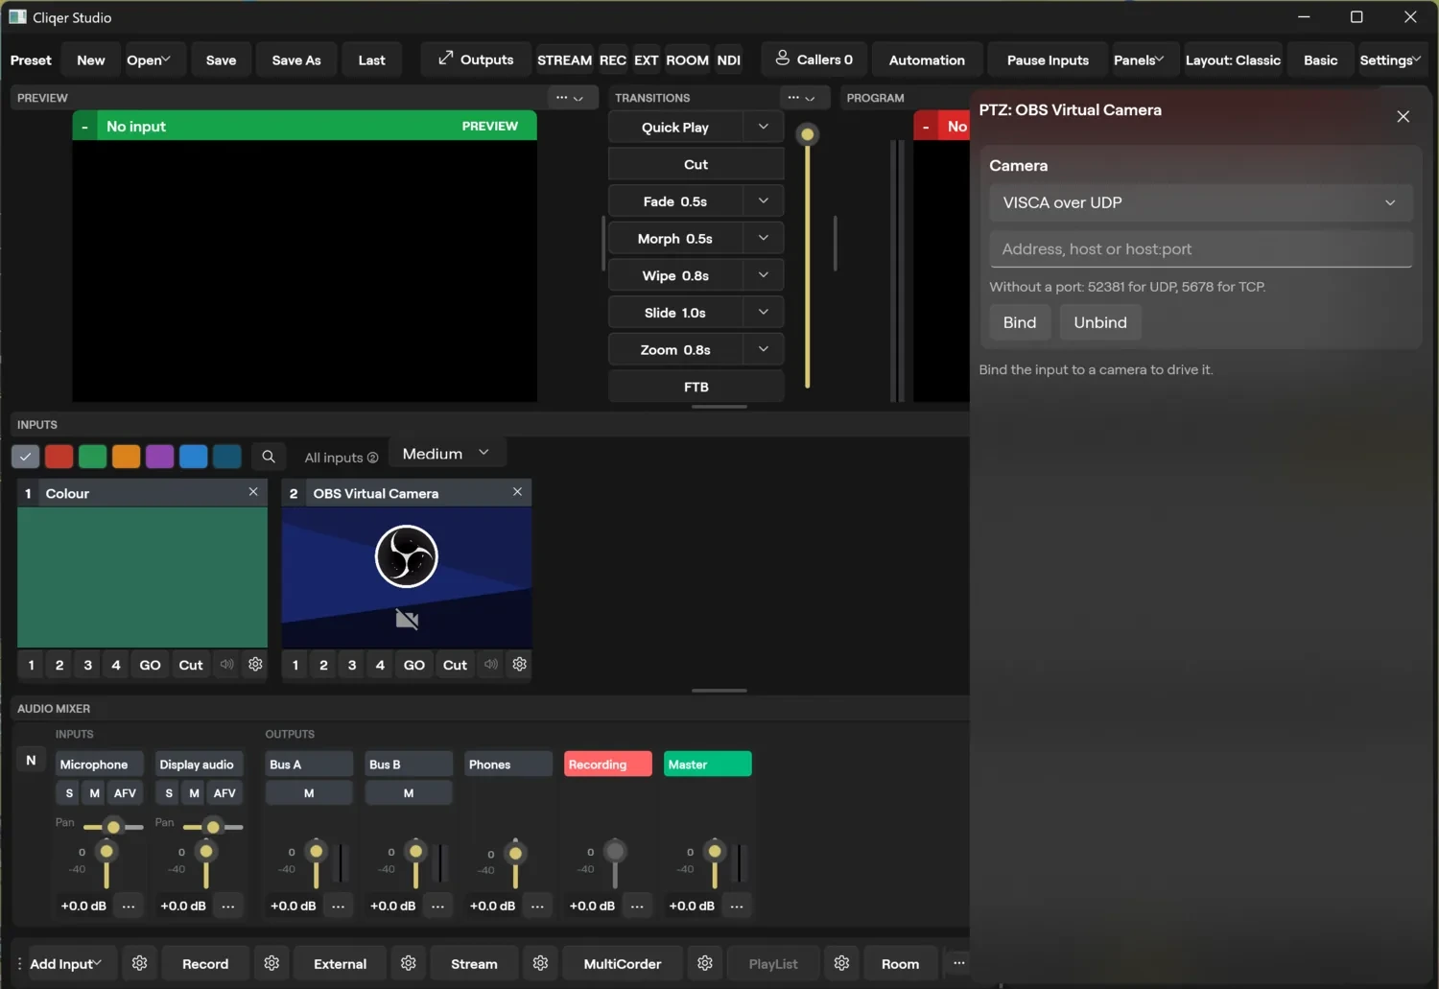Image resolution: width=1439 pixels, height=989 pixels.
Task: Remove the OBS Virtual Camera input
Action: (517, 491)
